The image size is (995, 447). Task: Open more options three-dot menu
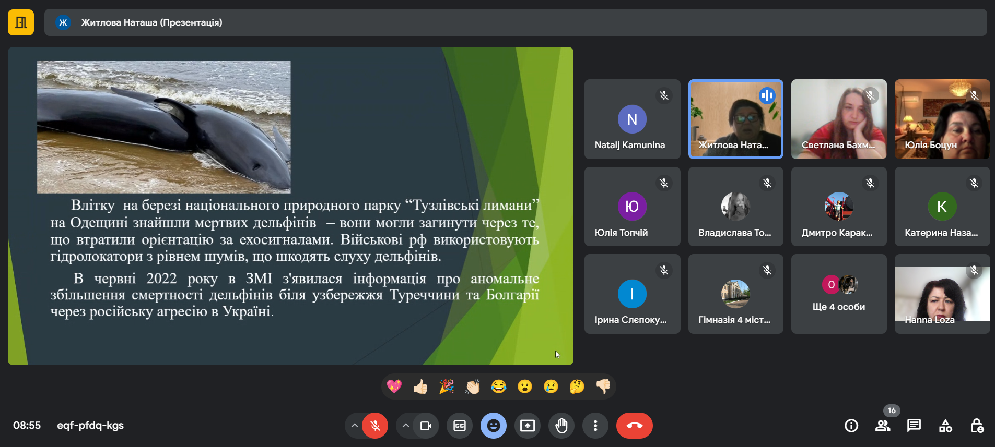click(x=595, y=426)
